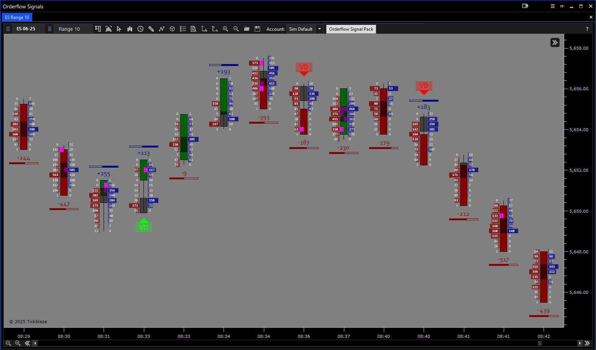Expand chart panel with double-chevron button

(555, 42)
